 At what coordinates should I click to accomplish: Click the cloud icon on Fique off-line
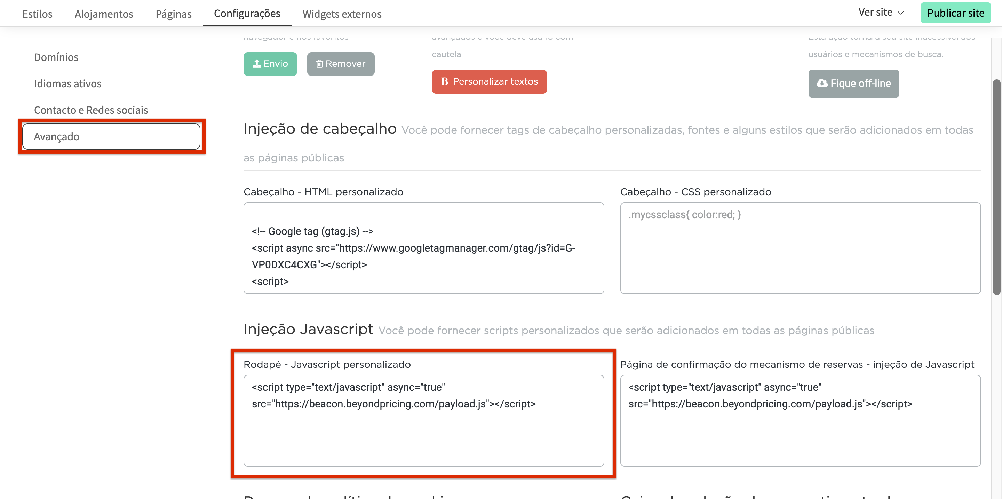tap(822, 83)
